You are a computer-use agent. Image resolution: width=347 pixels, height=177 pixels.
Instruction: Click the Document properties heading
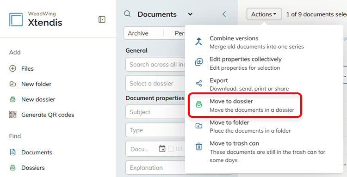point(155,98)
